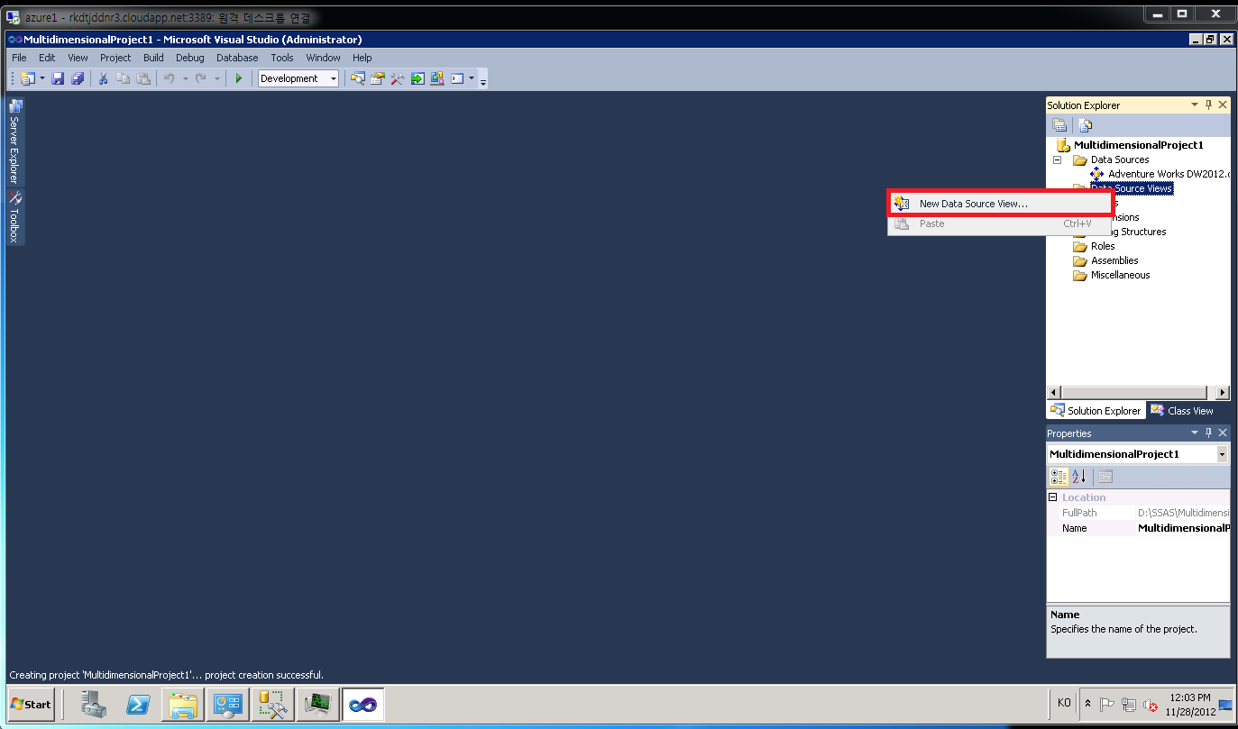
Task: Click the Name property value field
Action: pyautogui.click(x=1182, y=528)
